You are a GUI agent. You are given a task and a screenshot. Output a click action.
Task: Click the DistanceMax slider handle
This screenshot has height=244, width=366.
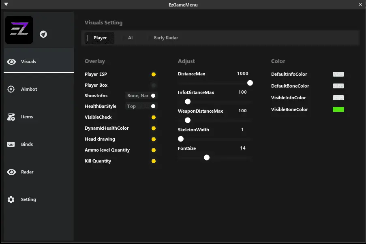tap(250, 83)
